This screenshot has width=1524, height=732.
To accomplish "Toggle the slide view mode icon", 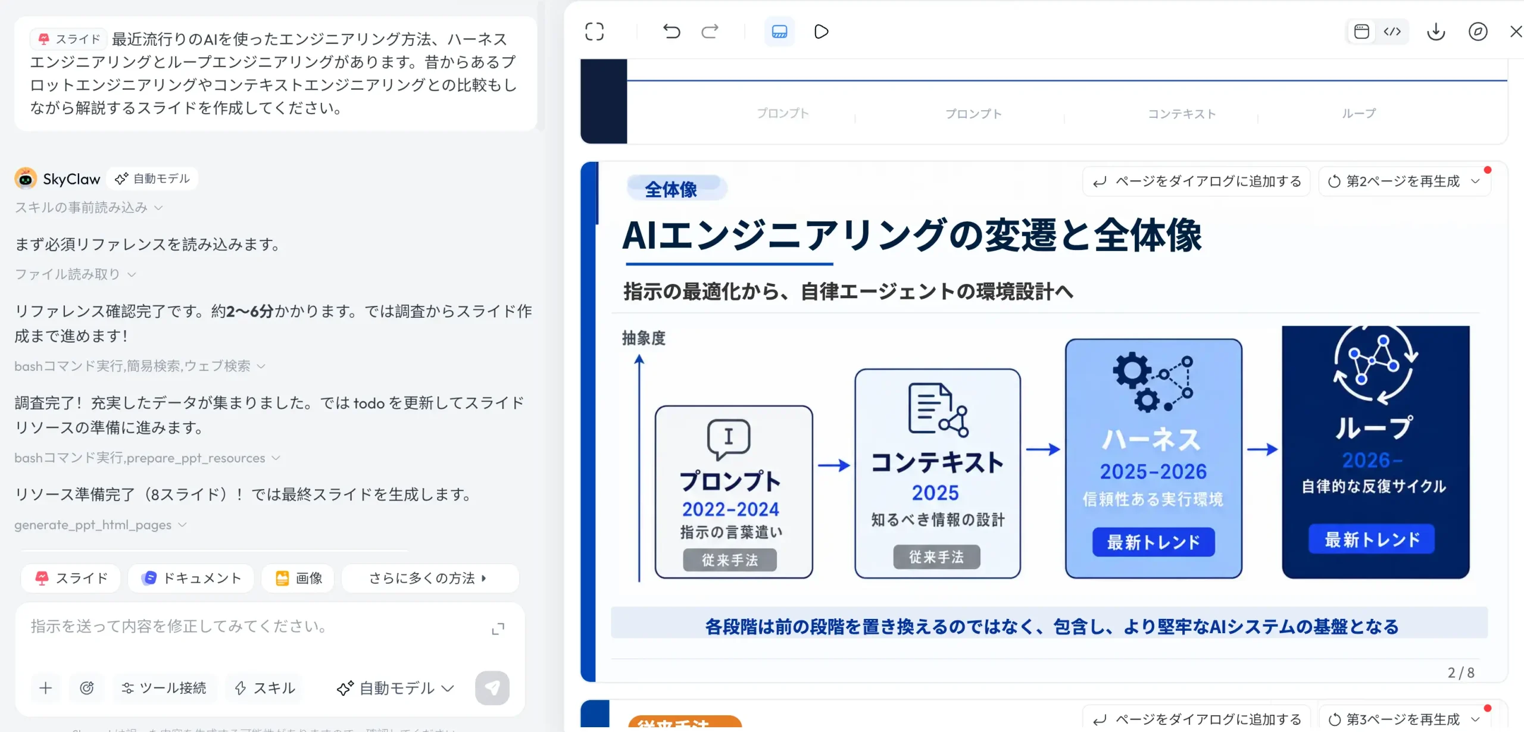I will [x=779, y=32].
